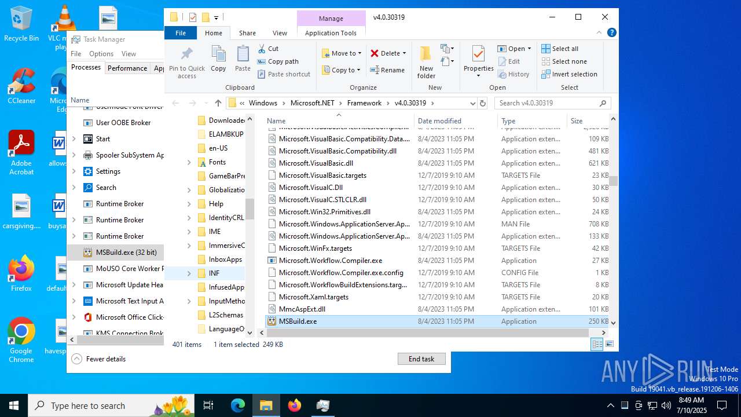Viewport: 741px width, 417px height.
Task: Go up one folder level arrow
Action: pyautogui.click(x=218, y=103)
